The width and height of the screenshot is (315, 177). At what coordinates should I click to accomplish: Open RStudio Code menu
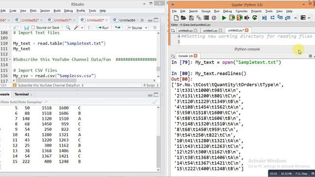click(13, 11)
